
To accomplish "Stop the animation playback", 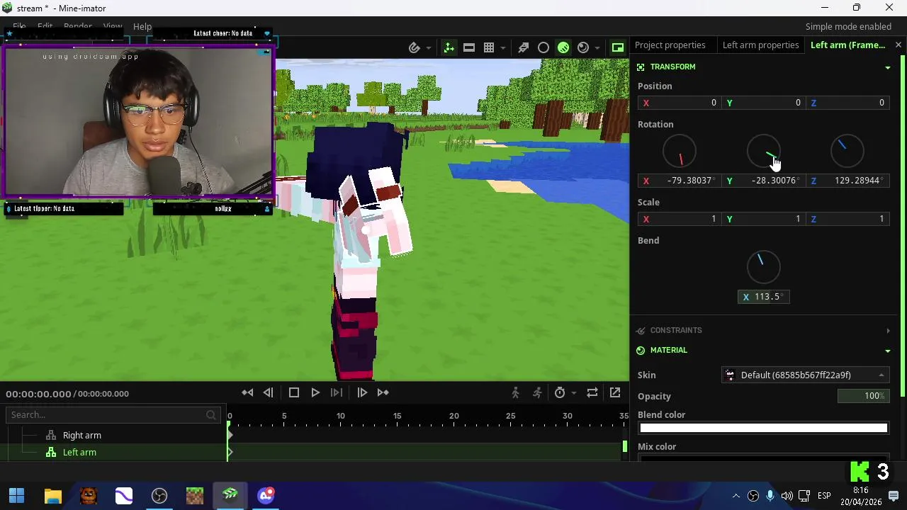I will point(294,392).
